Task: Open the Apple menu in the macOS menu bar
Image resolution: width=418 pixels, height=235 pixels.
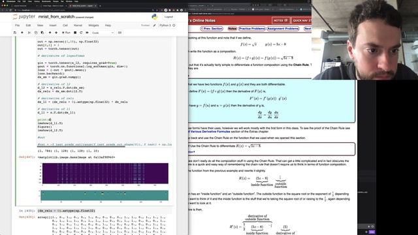Action: click(3, 1)
